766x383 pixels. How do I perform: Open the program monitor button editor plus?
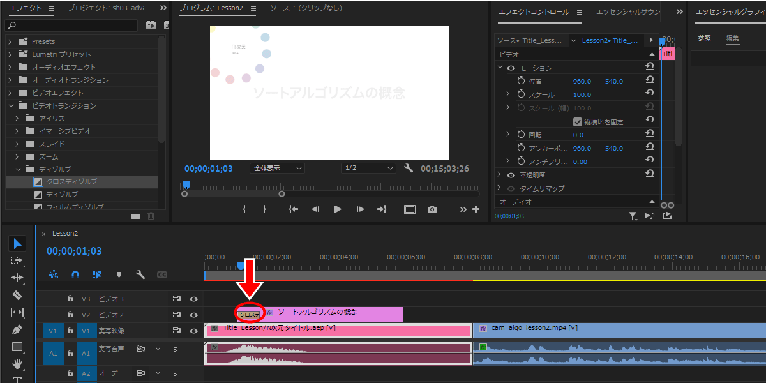tap(476, 209)
